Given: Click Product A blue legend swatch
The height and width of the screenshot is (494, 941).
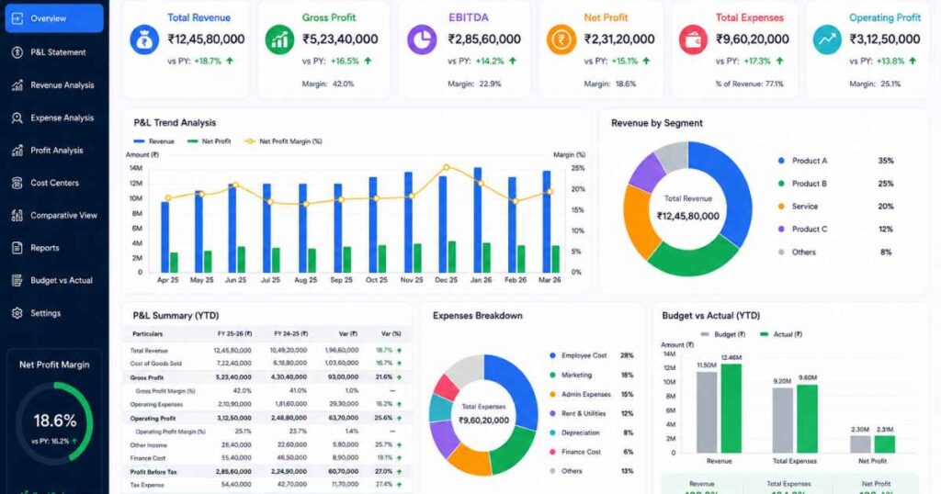Looking at the screenshot, I should [x=781, y=161].
